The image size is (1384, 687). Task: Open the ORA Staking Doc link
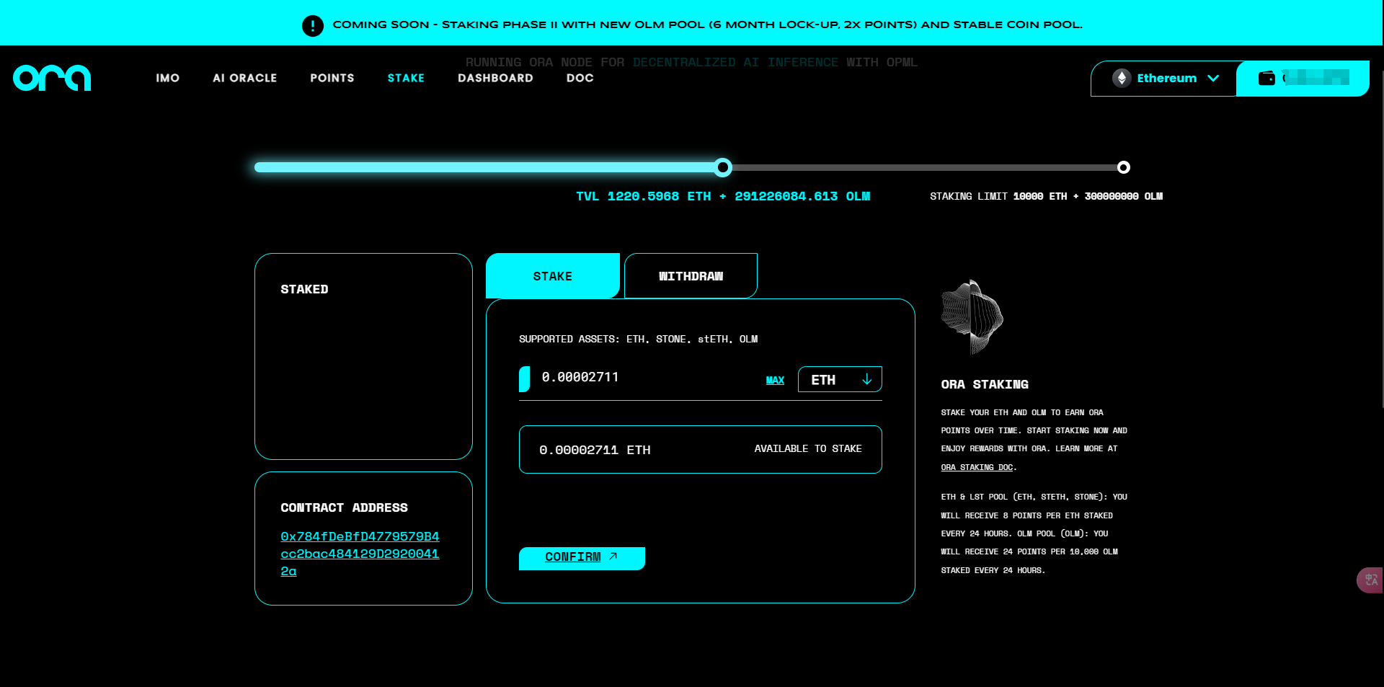click(x=977, y=467)
